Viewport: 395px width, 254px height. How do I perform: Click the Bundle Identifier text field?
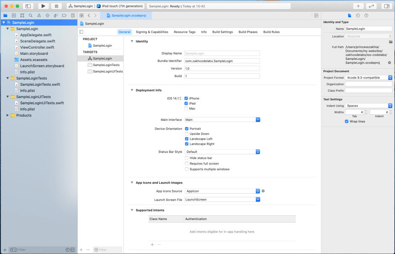point(222,61)
